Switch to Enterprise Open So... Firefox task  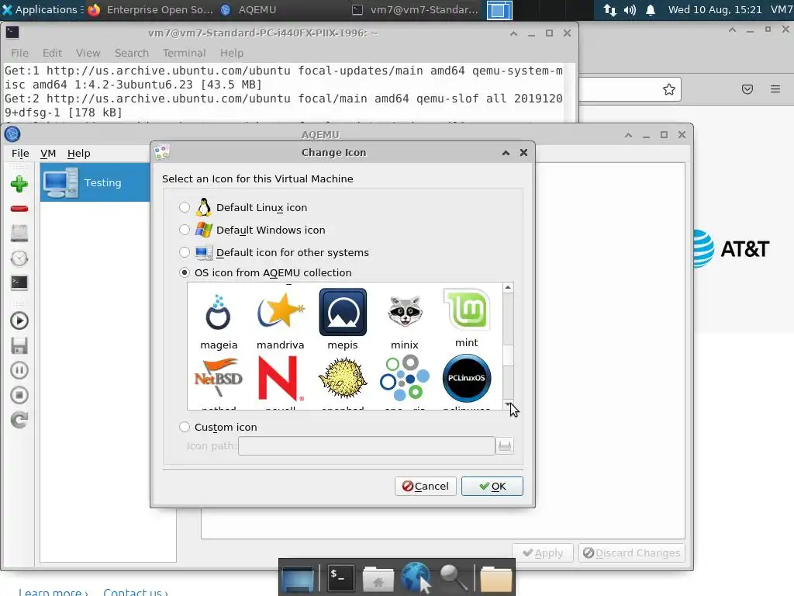[150, 9]
